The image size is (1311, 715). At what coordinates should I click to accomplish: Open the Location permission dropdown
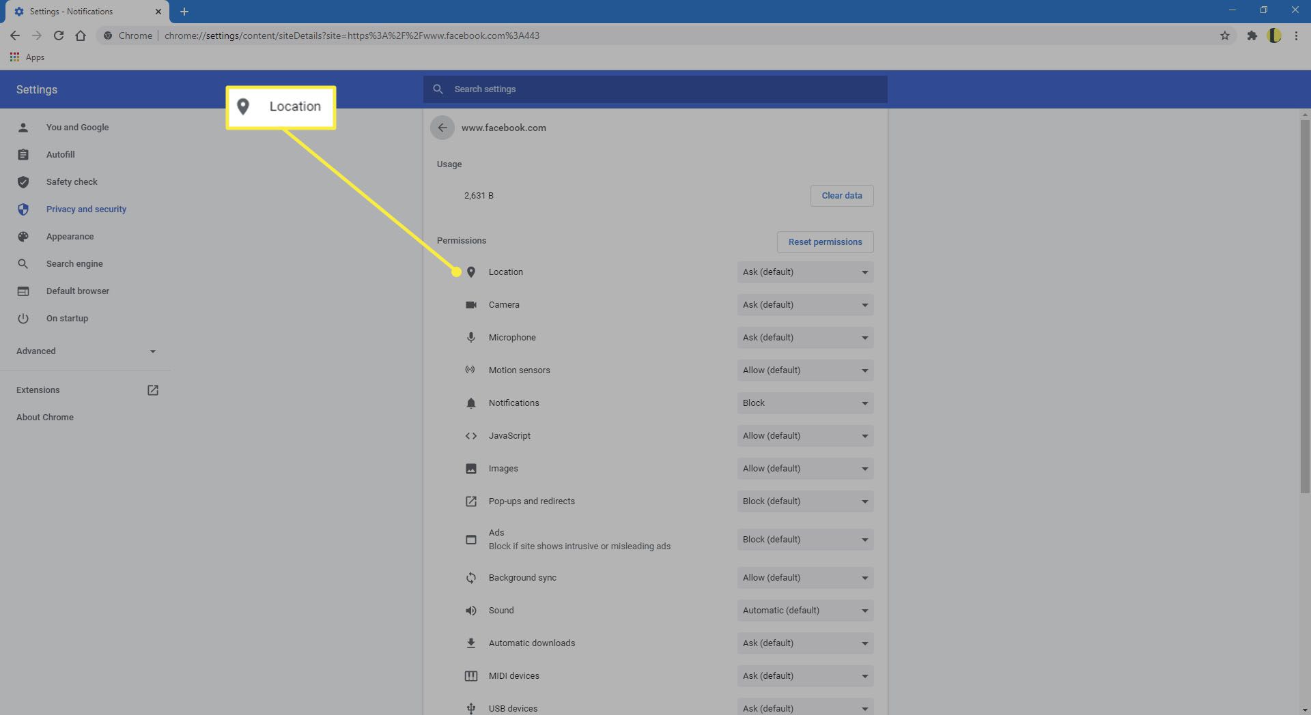point(805,272)
